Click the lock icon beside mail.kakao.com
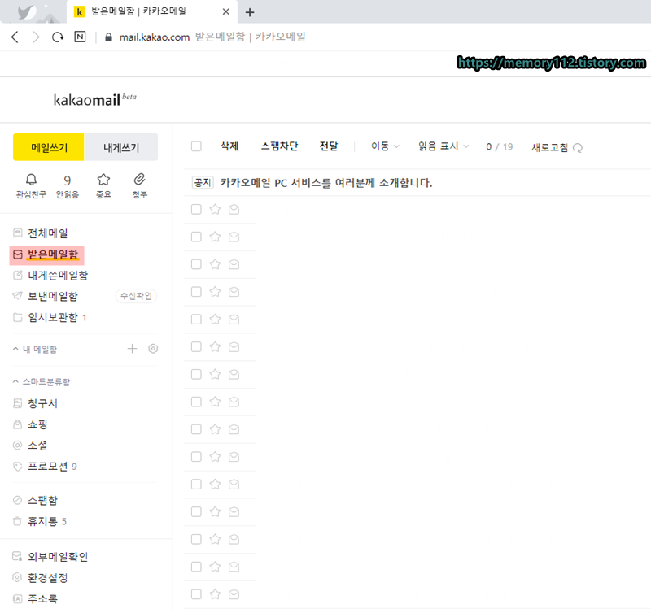The width and height of the screenshot is (651, 613). pos(109,37)
